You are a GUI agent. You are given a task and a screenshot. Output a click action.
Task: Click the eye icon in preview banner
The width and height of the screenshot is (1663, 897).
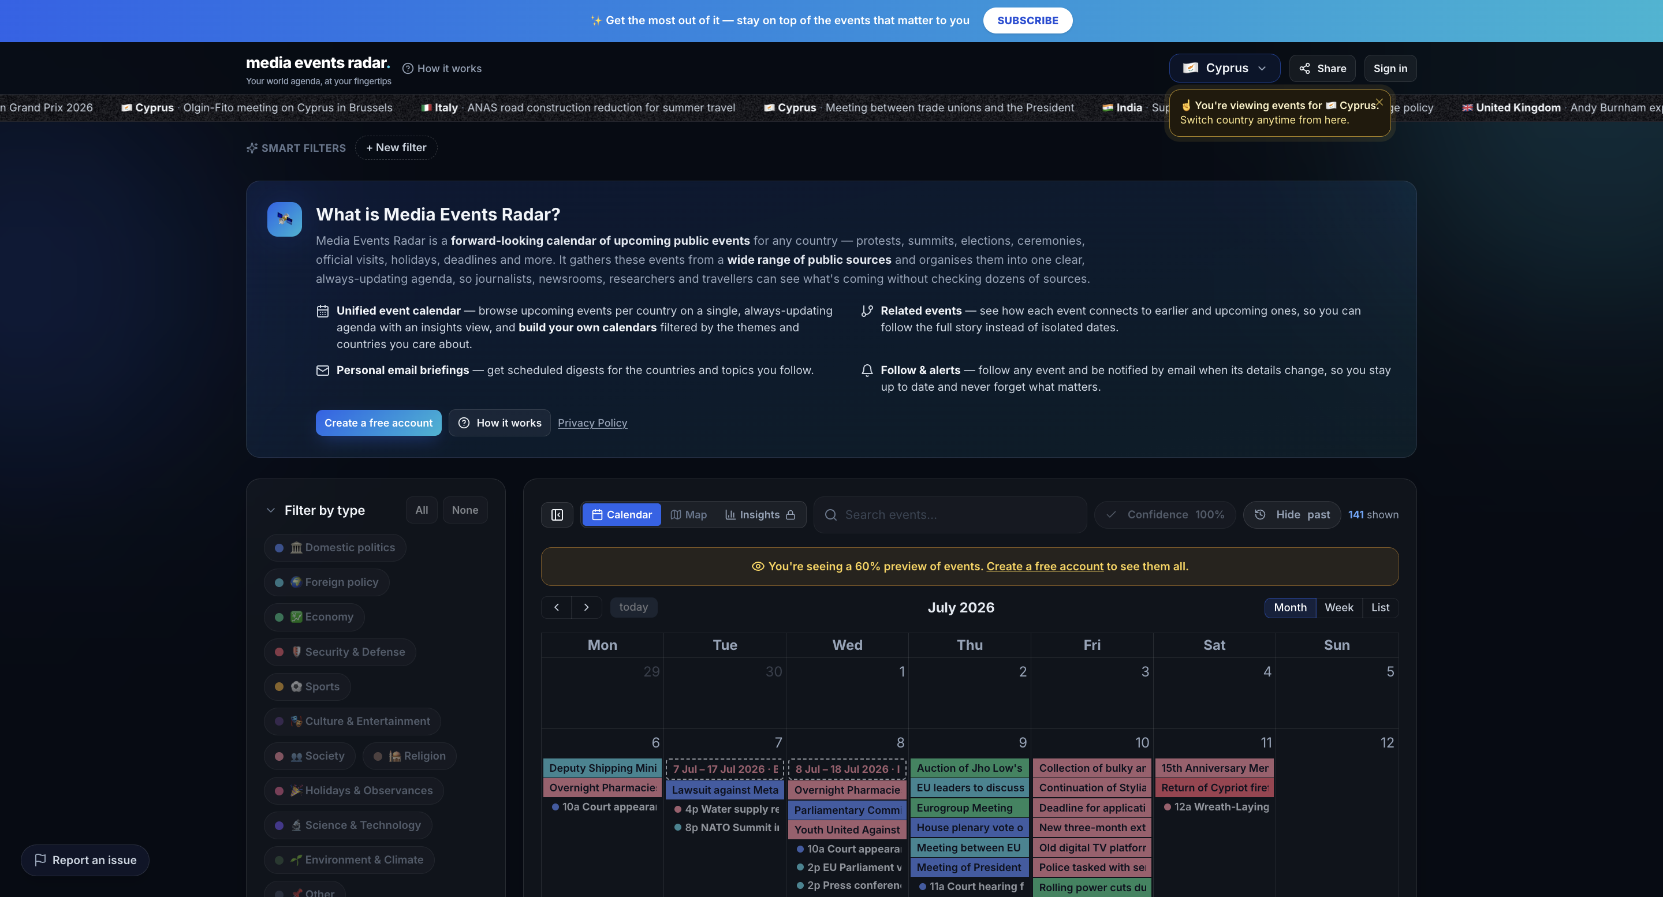click(758, 566)
